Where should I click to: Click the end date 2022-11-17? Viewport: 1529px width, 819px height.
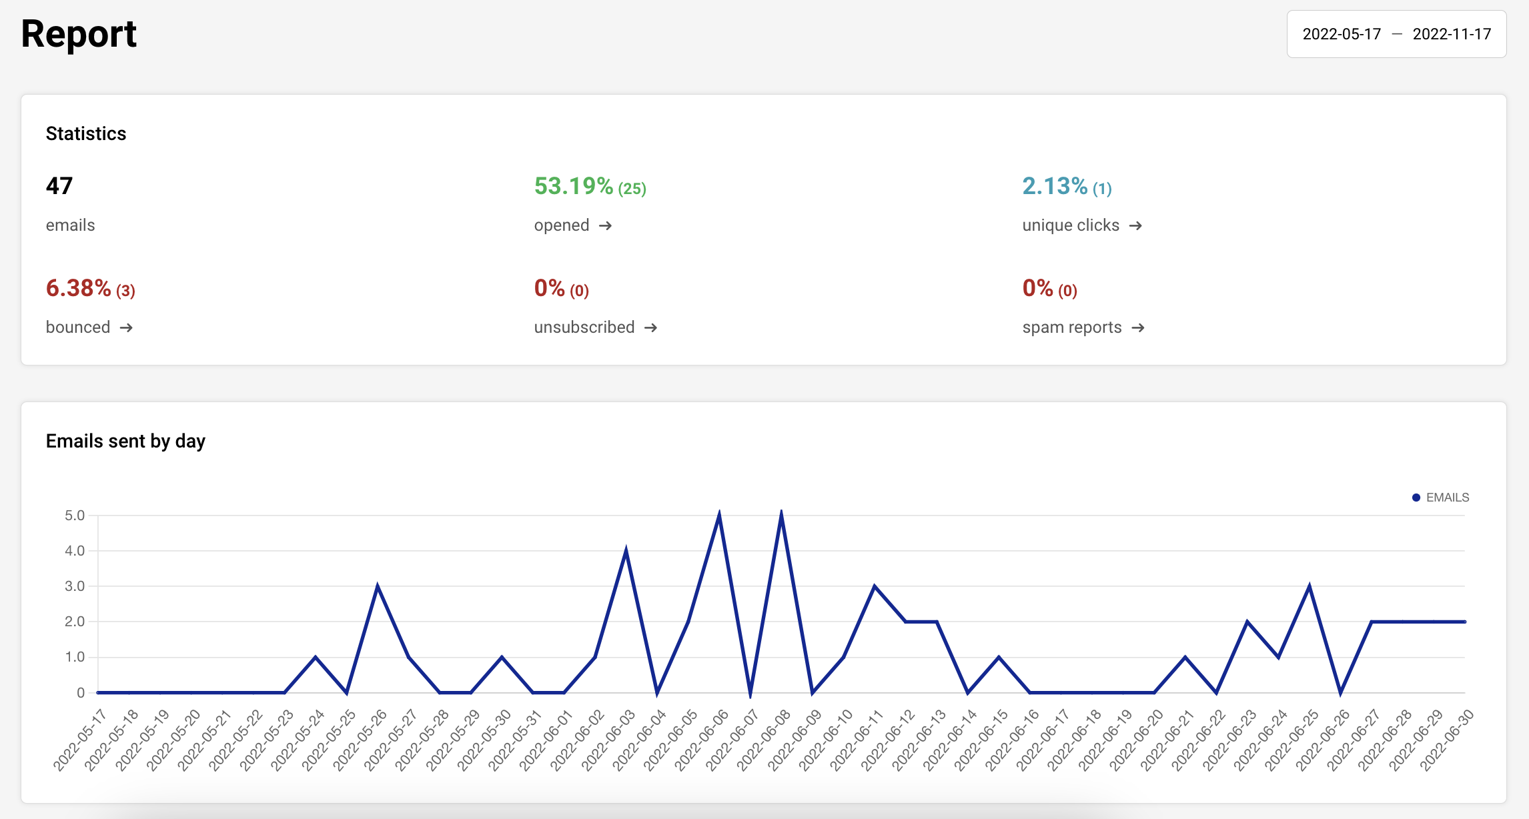pos(1452,34)
